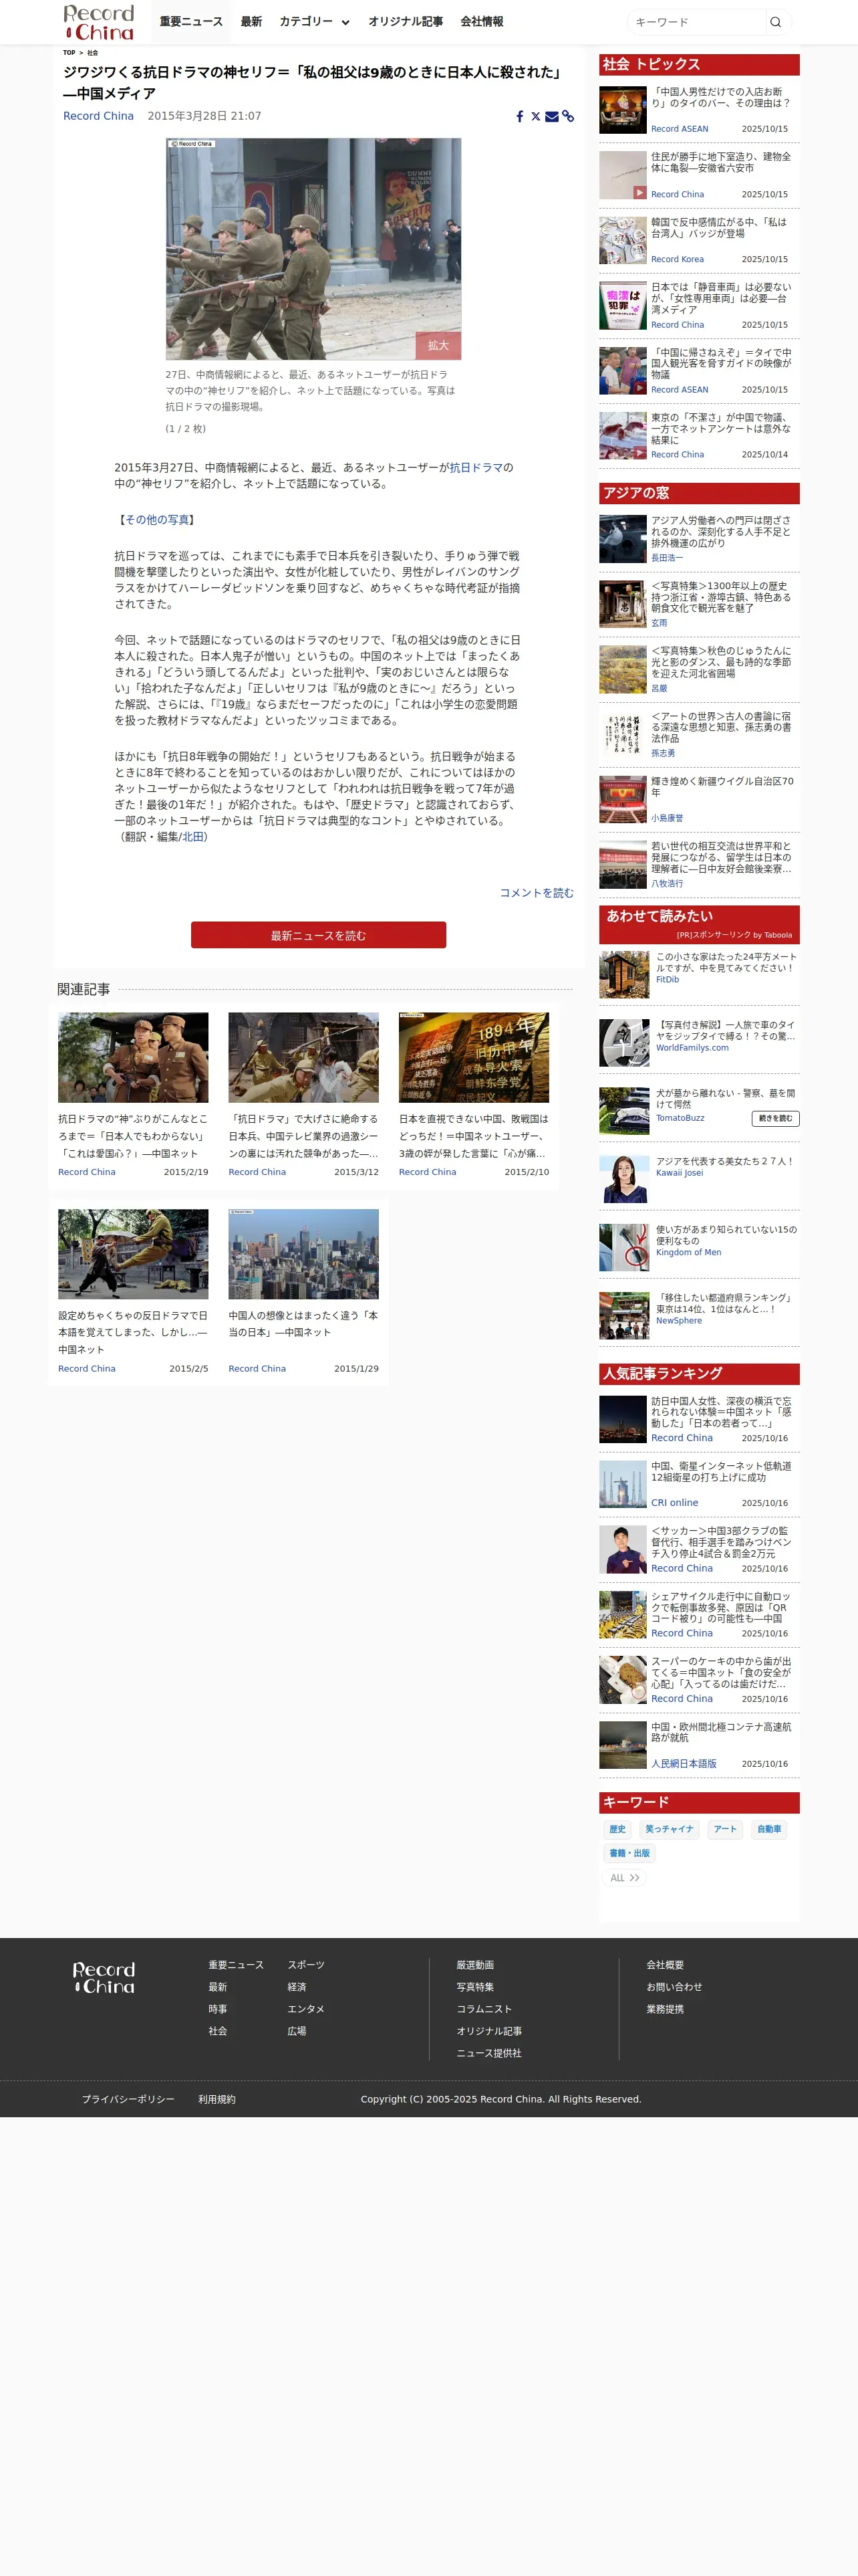Open the コメントを読む link
858x2576 pixels.
pos(537,893)
